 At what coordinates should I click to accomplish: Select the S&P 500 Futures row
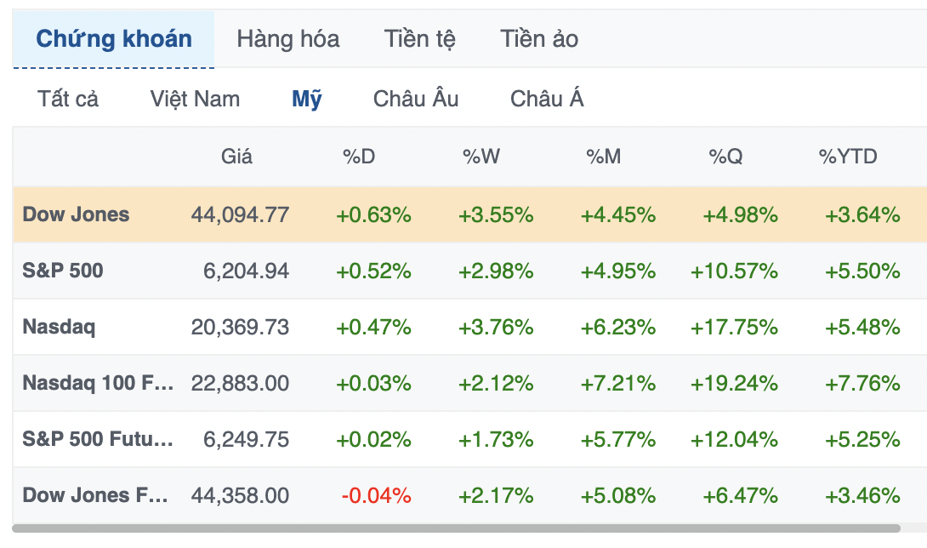(x=97, y=439)
